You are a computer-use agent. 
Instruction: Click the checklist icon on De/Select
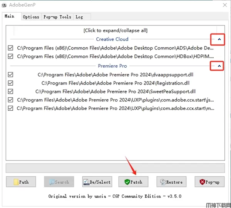click(x=86, y=182)
